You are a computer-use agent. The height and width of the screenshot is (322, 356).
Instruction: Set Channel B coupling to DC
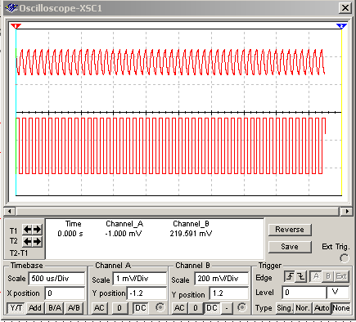point(212,308)
